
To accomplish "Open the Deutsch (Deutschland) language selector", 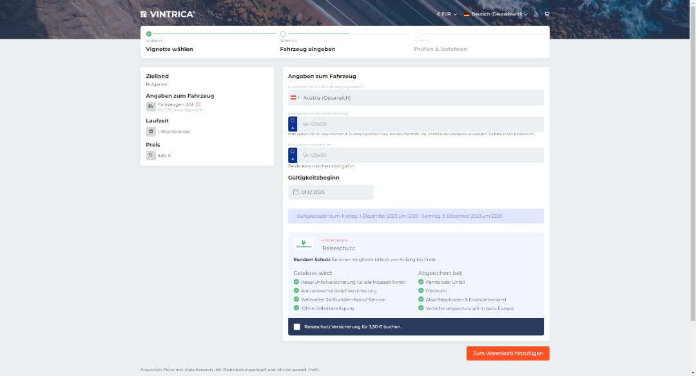I will 495,14.
